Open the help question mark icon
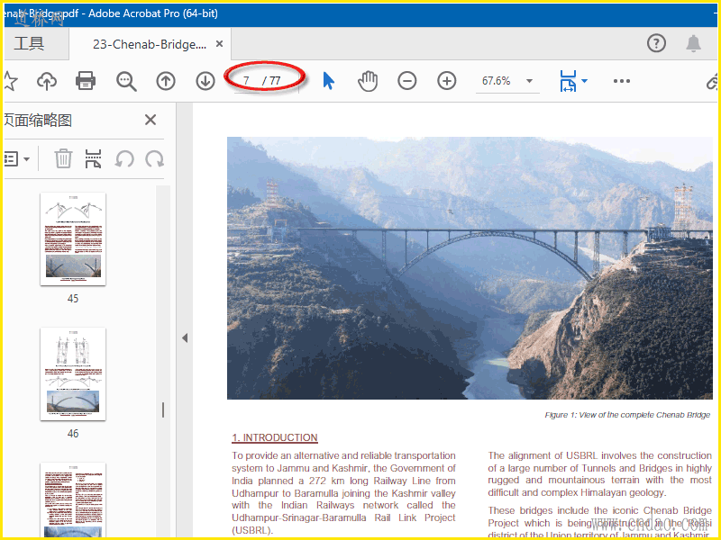721x540 pixels. click(x=656, y=43)
